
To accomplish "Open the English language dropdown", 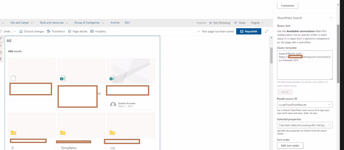I will point(257,23).
